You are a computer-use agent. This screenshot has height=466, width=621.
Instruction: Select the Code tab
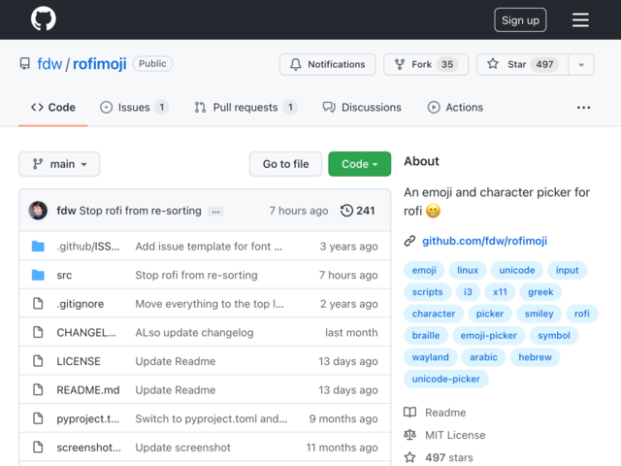point(53,108)
